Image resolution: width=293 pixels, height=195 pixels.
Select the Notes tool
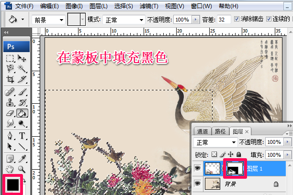click(10, 159)
